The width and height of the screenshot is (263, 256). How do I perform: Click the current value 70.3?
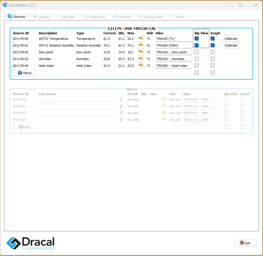106,45
